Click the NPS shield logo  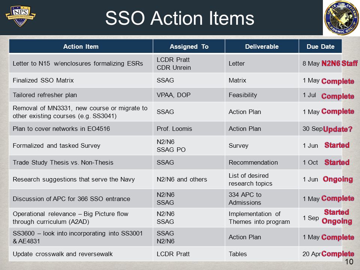click(x=21, y=16)
